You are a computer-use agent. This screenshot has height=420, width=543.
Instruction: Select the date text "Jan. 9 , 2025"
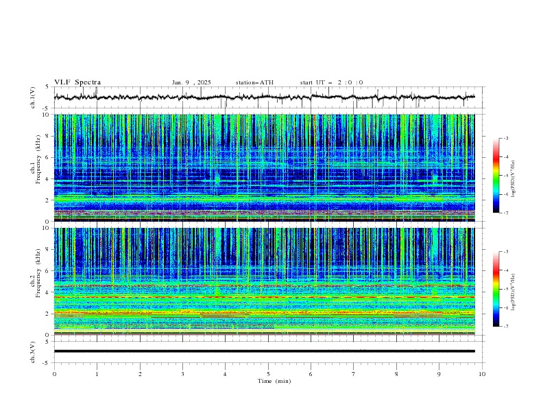(x=191, y=82)
